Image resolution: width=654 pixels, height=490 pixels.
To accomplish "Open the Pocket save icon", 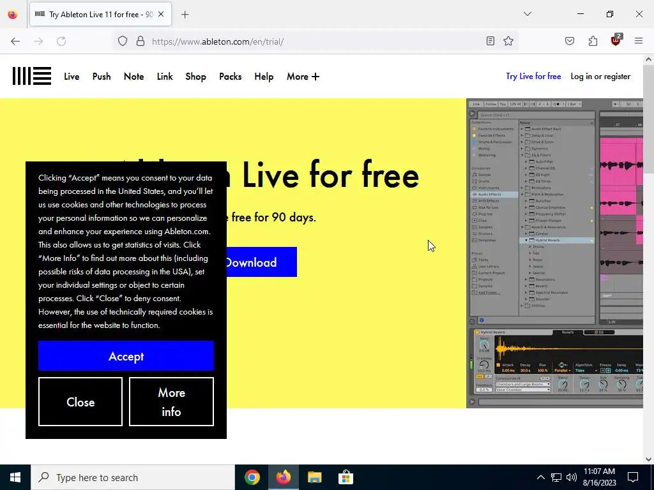I will tap(570, 41).
